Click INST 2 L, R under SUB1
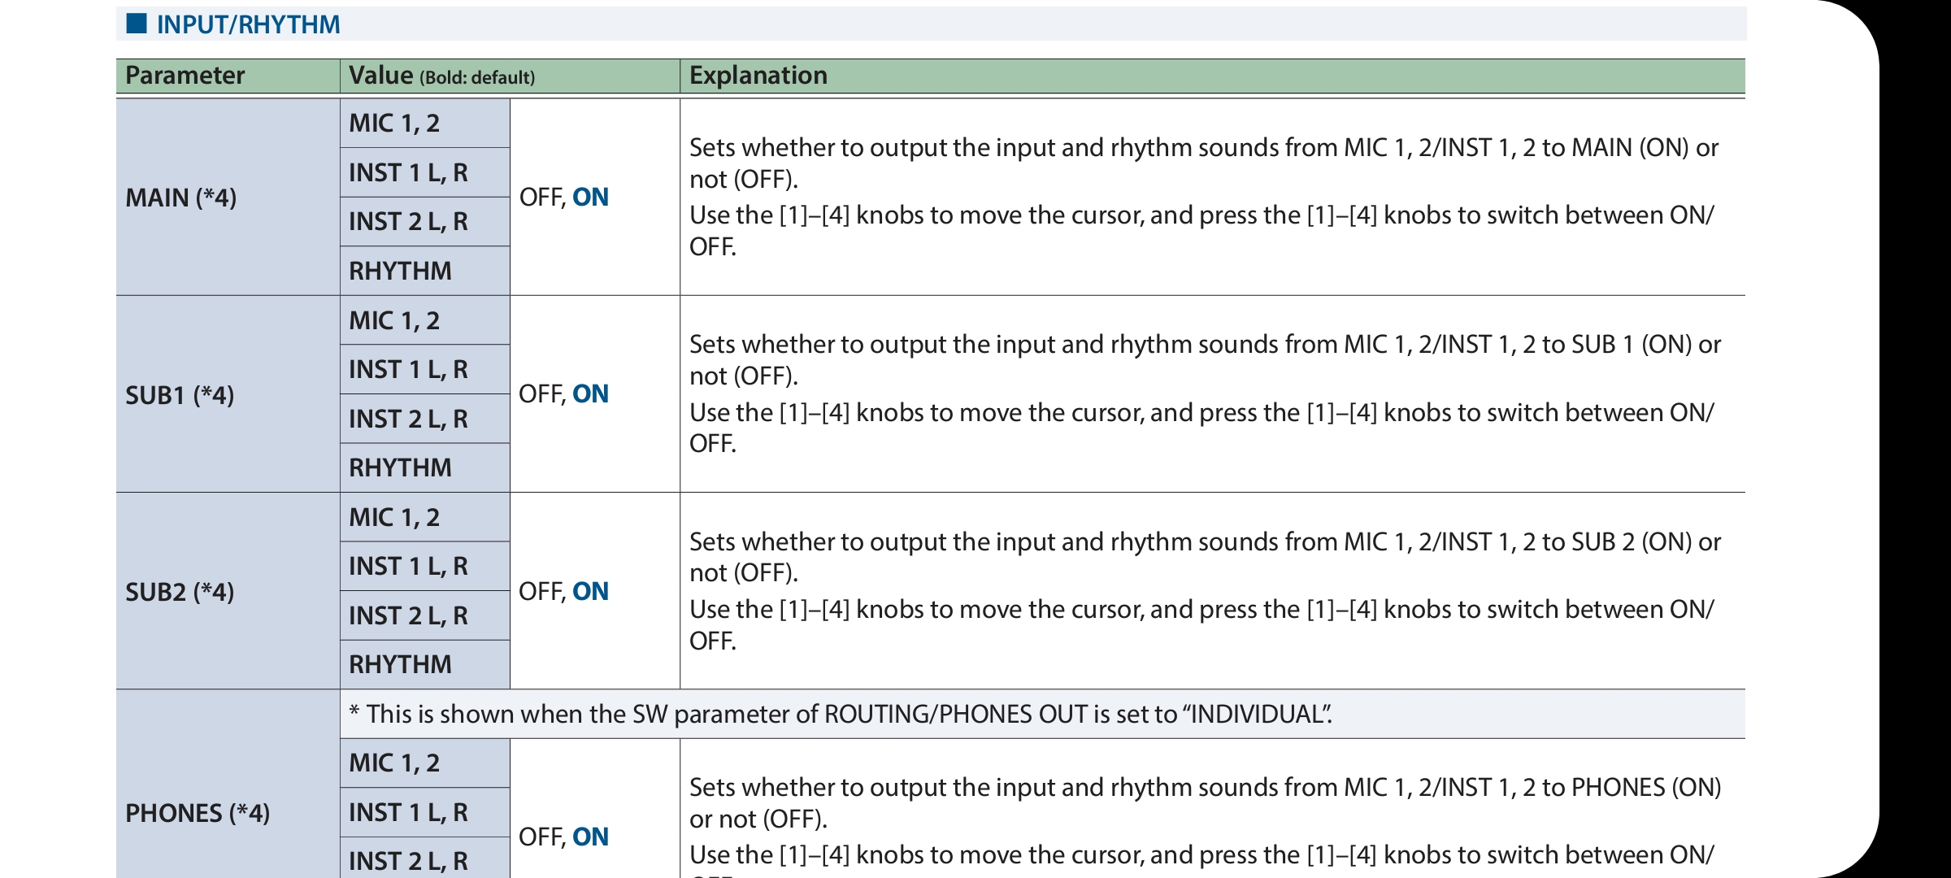The height and width of the screenshot is (878, 1951). (x=425, y=419)
